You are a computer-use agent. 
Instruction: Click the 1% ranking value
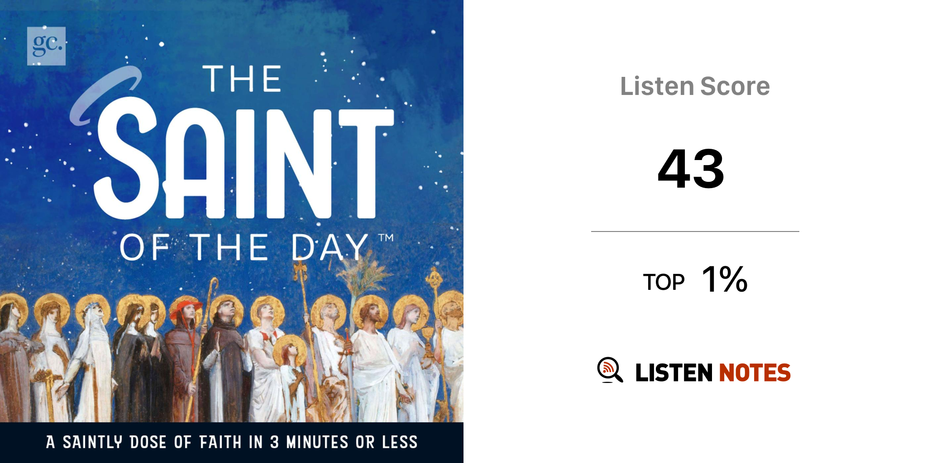[x=724, y=279]
